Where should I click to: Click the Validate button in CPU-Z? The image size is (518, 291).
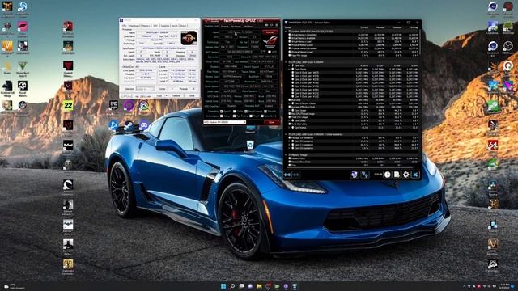[x=176, y=95]
